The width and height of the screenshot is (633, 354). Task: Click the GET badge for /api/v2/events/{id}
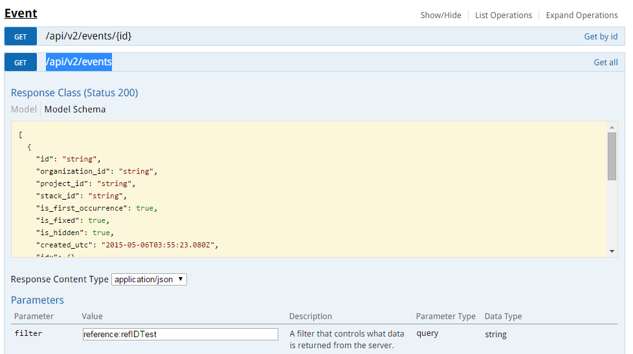[x=20, y=37]
